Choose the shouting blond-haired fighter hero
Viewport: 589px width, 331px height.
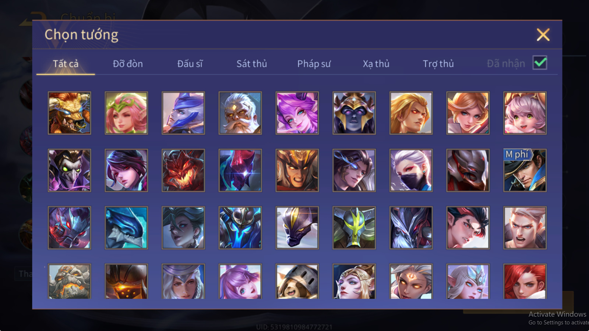525,228
